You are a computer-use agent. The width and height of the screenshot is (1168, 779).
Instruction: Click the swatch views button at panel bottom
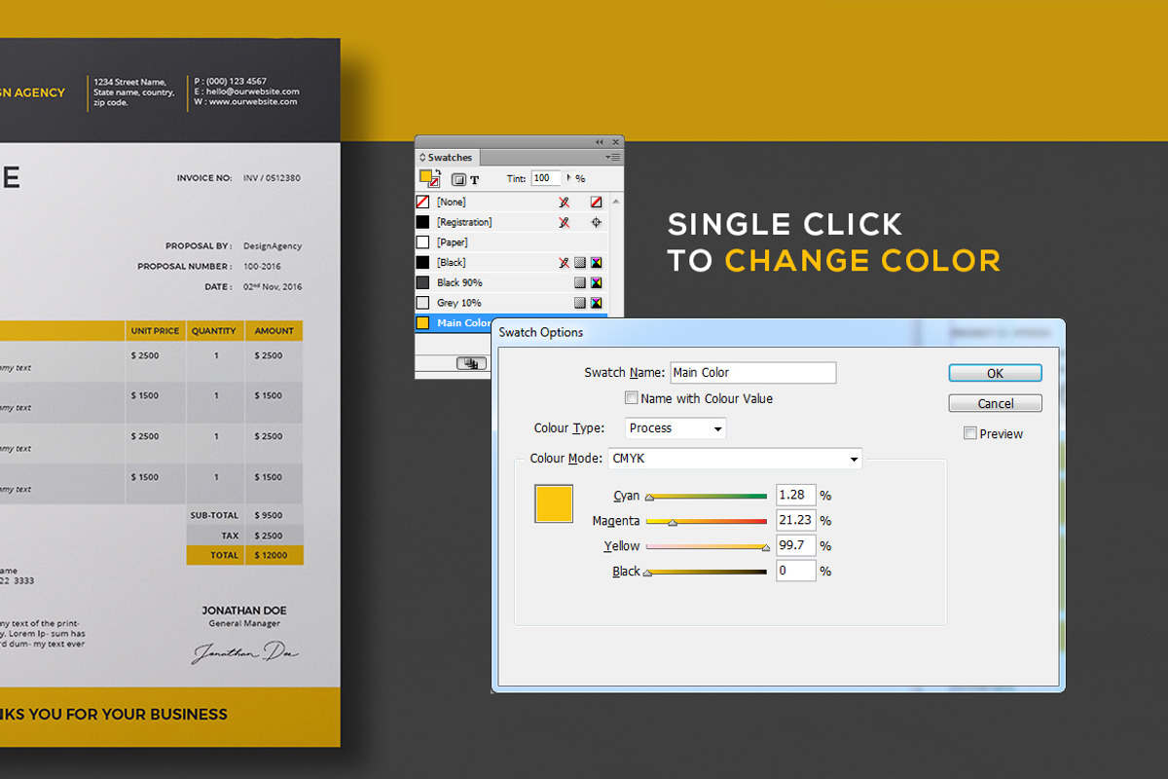pyautogui.click(x=472, y=363)
